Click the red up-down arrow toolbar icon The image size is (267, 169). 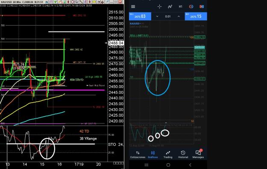pos(90,2)
